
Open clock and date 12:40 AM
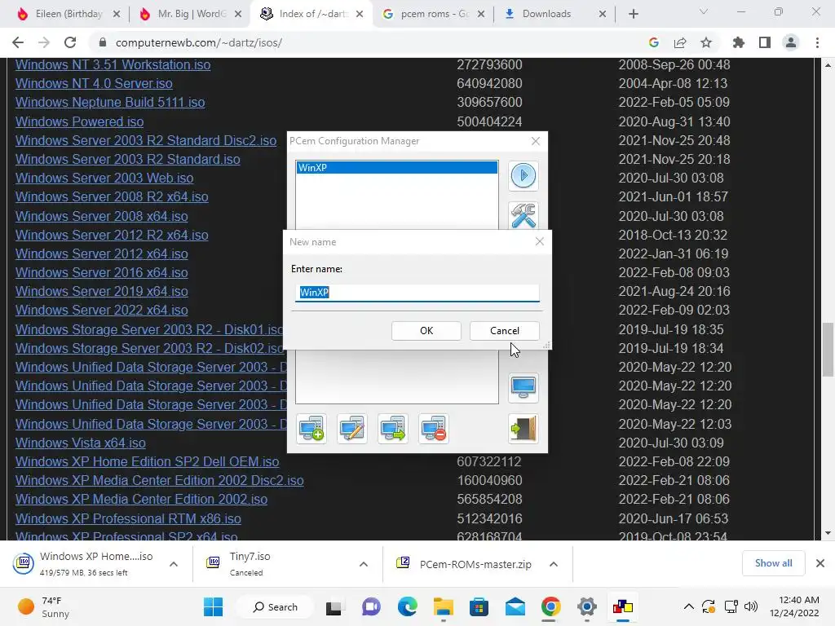[x=794, y=606]
